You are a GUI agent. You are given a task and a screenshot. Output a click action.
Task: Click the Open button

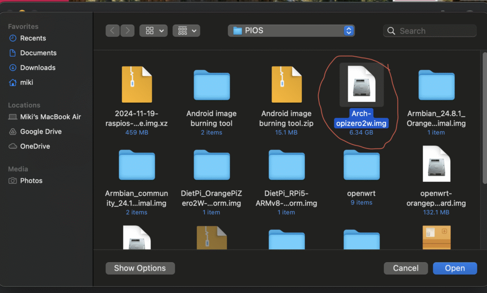pos(454,268)
